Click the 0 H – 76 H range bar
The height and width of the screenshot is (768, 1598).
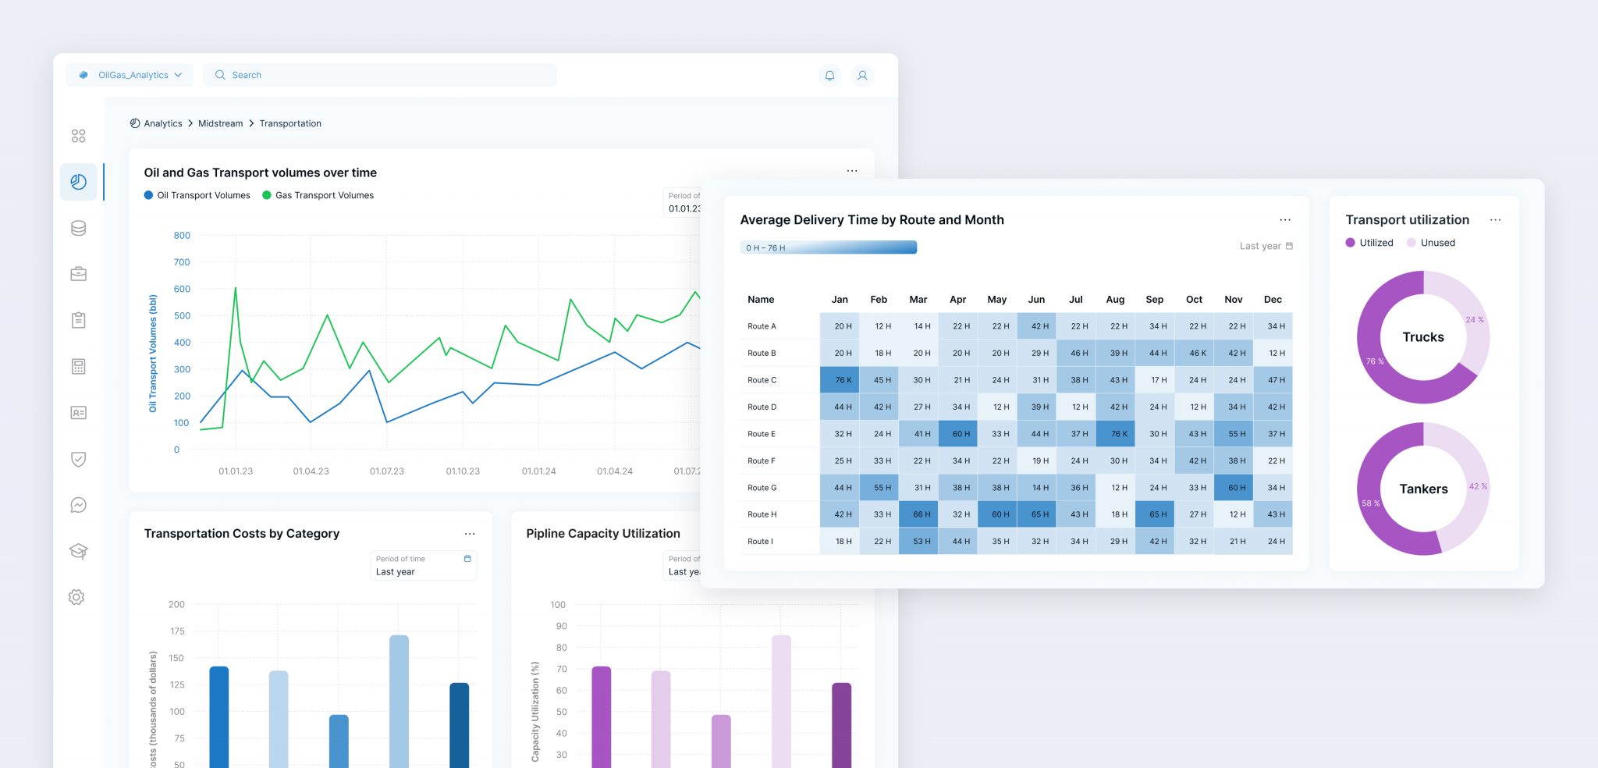(x=828, y=247)
